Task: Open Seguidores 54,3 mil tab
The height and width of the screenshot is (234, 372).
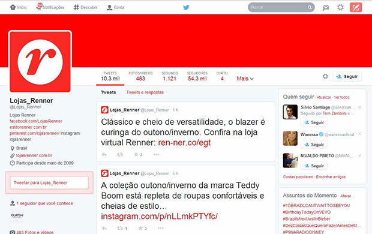Action: point(197,76)
